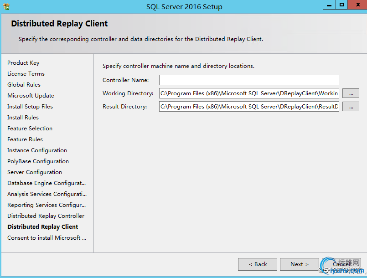Select the Microsoft Update step

tap(31, 96)
